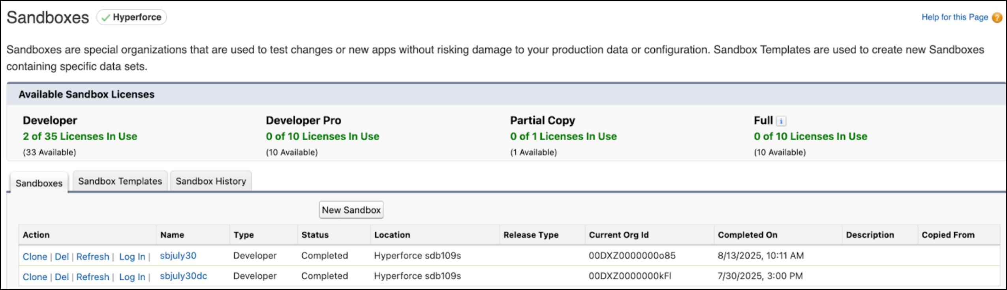Refresh the sbjuly30 sandbox

(93, 257)
